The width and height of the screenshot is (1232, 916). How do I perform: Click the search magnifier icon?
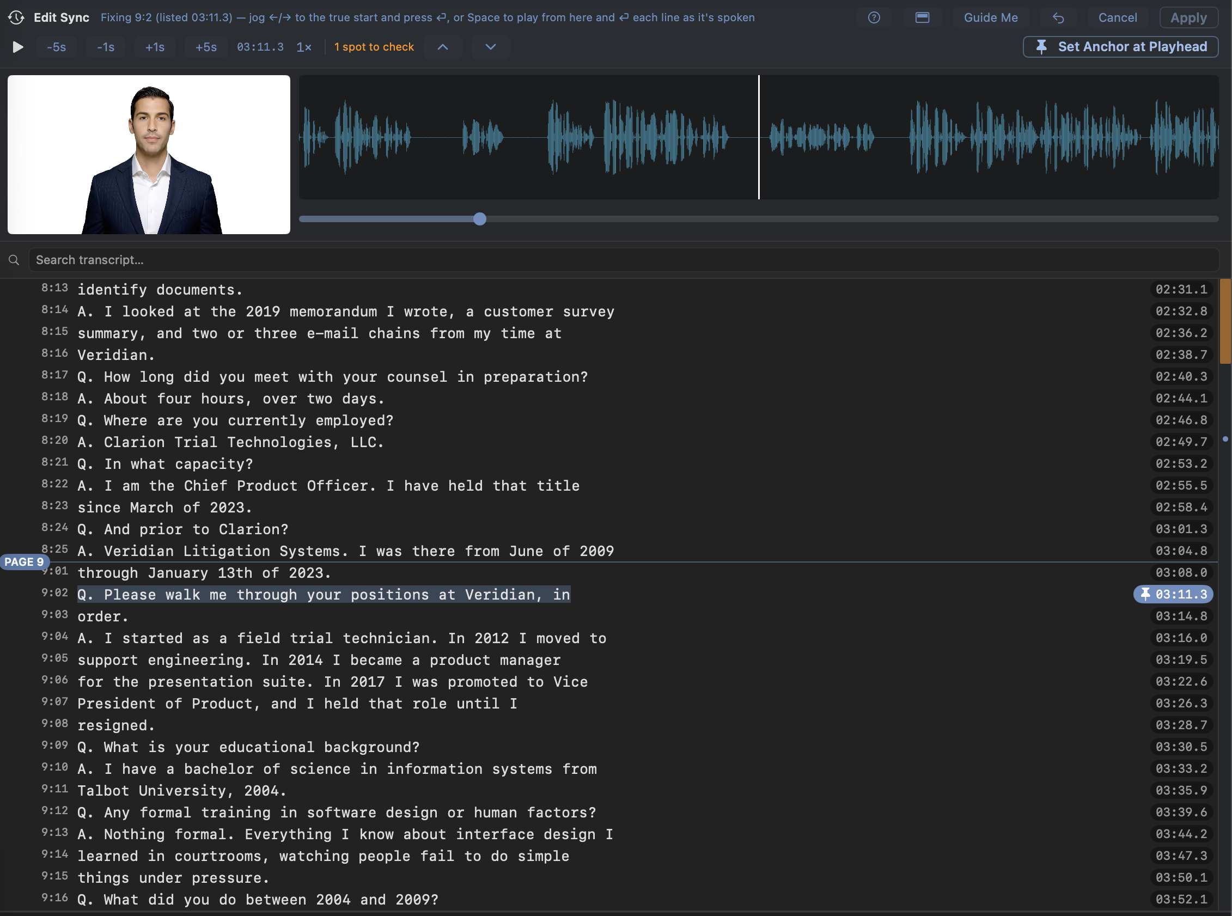(x=14, y=260)
